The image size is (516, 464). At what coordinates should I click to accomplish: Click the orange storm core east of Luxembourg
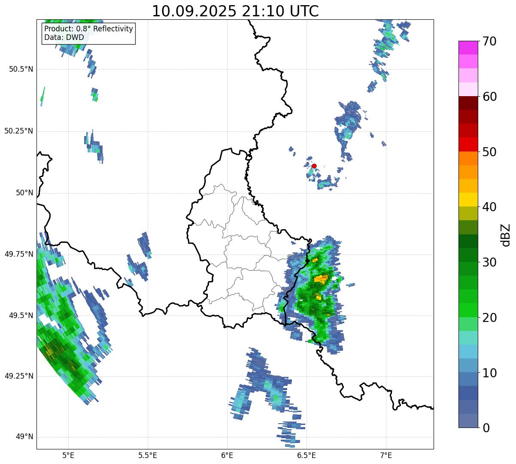(321, 279)
